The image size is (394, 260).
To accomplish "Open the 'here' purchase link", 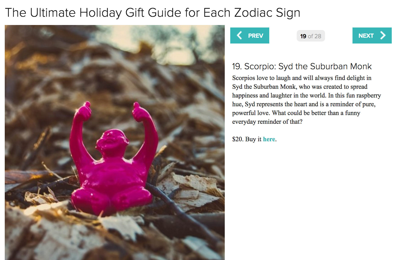I will pos(269,139).
